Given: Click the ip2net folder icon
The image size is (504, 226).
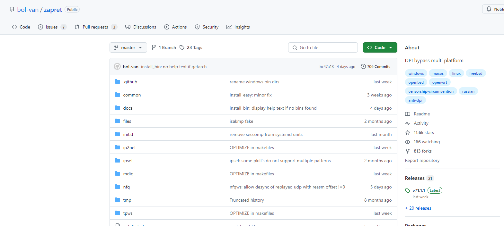Looking at the screenshot, I should click(x=118, y=147).
